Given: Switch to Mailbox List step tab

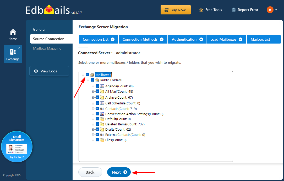Looking at the screenshot, I should pos(264,39).
